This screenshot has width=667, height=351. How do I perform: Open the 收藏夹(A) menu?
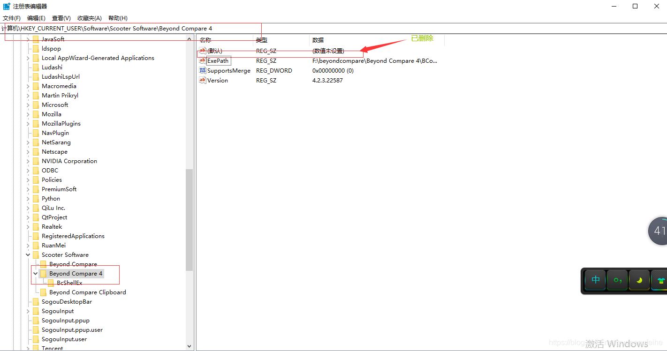89,18
